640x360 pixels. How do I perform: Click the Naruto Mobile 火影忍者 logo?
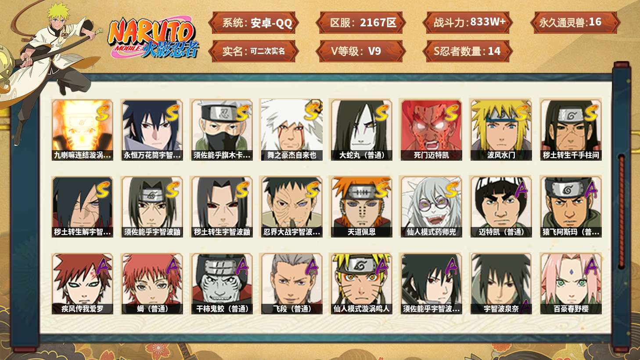153,37
